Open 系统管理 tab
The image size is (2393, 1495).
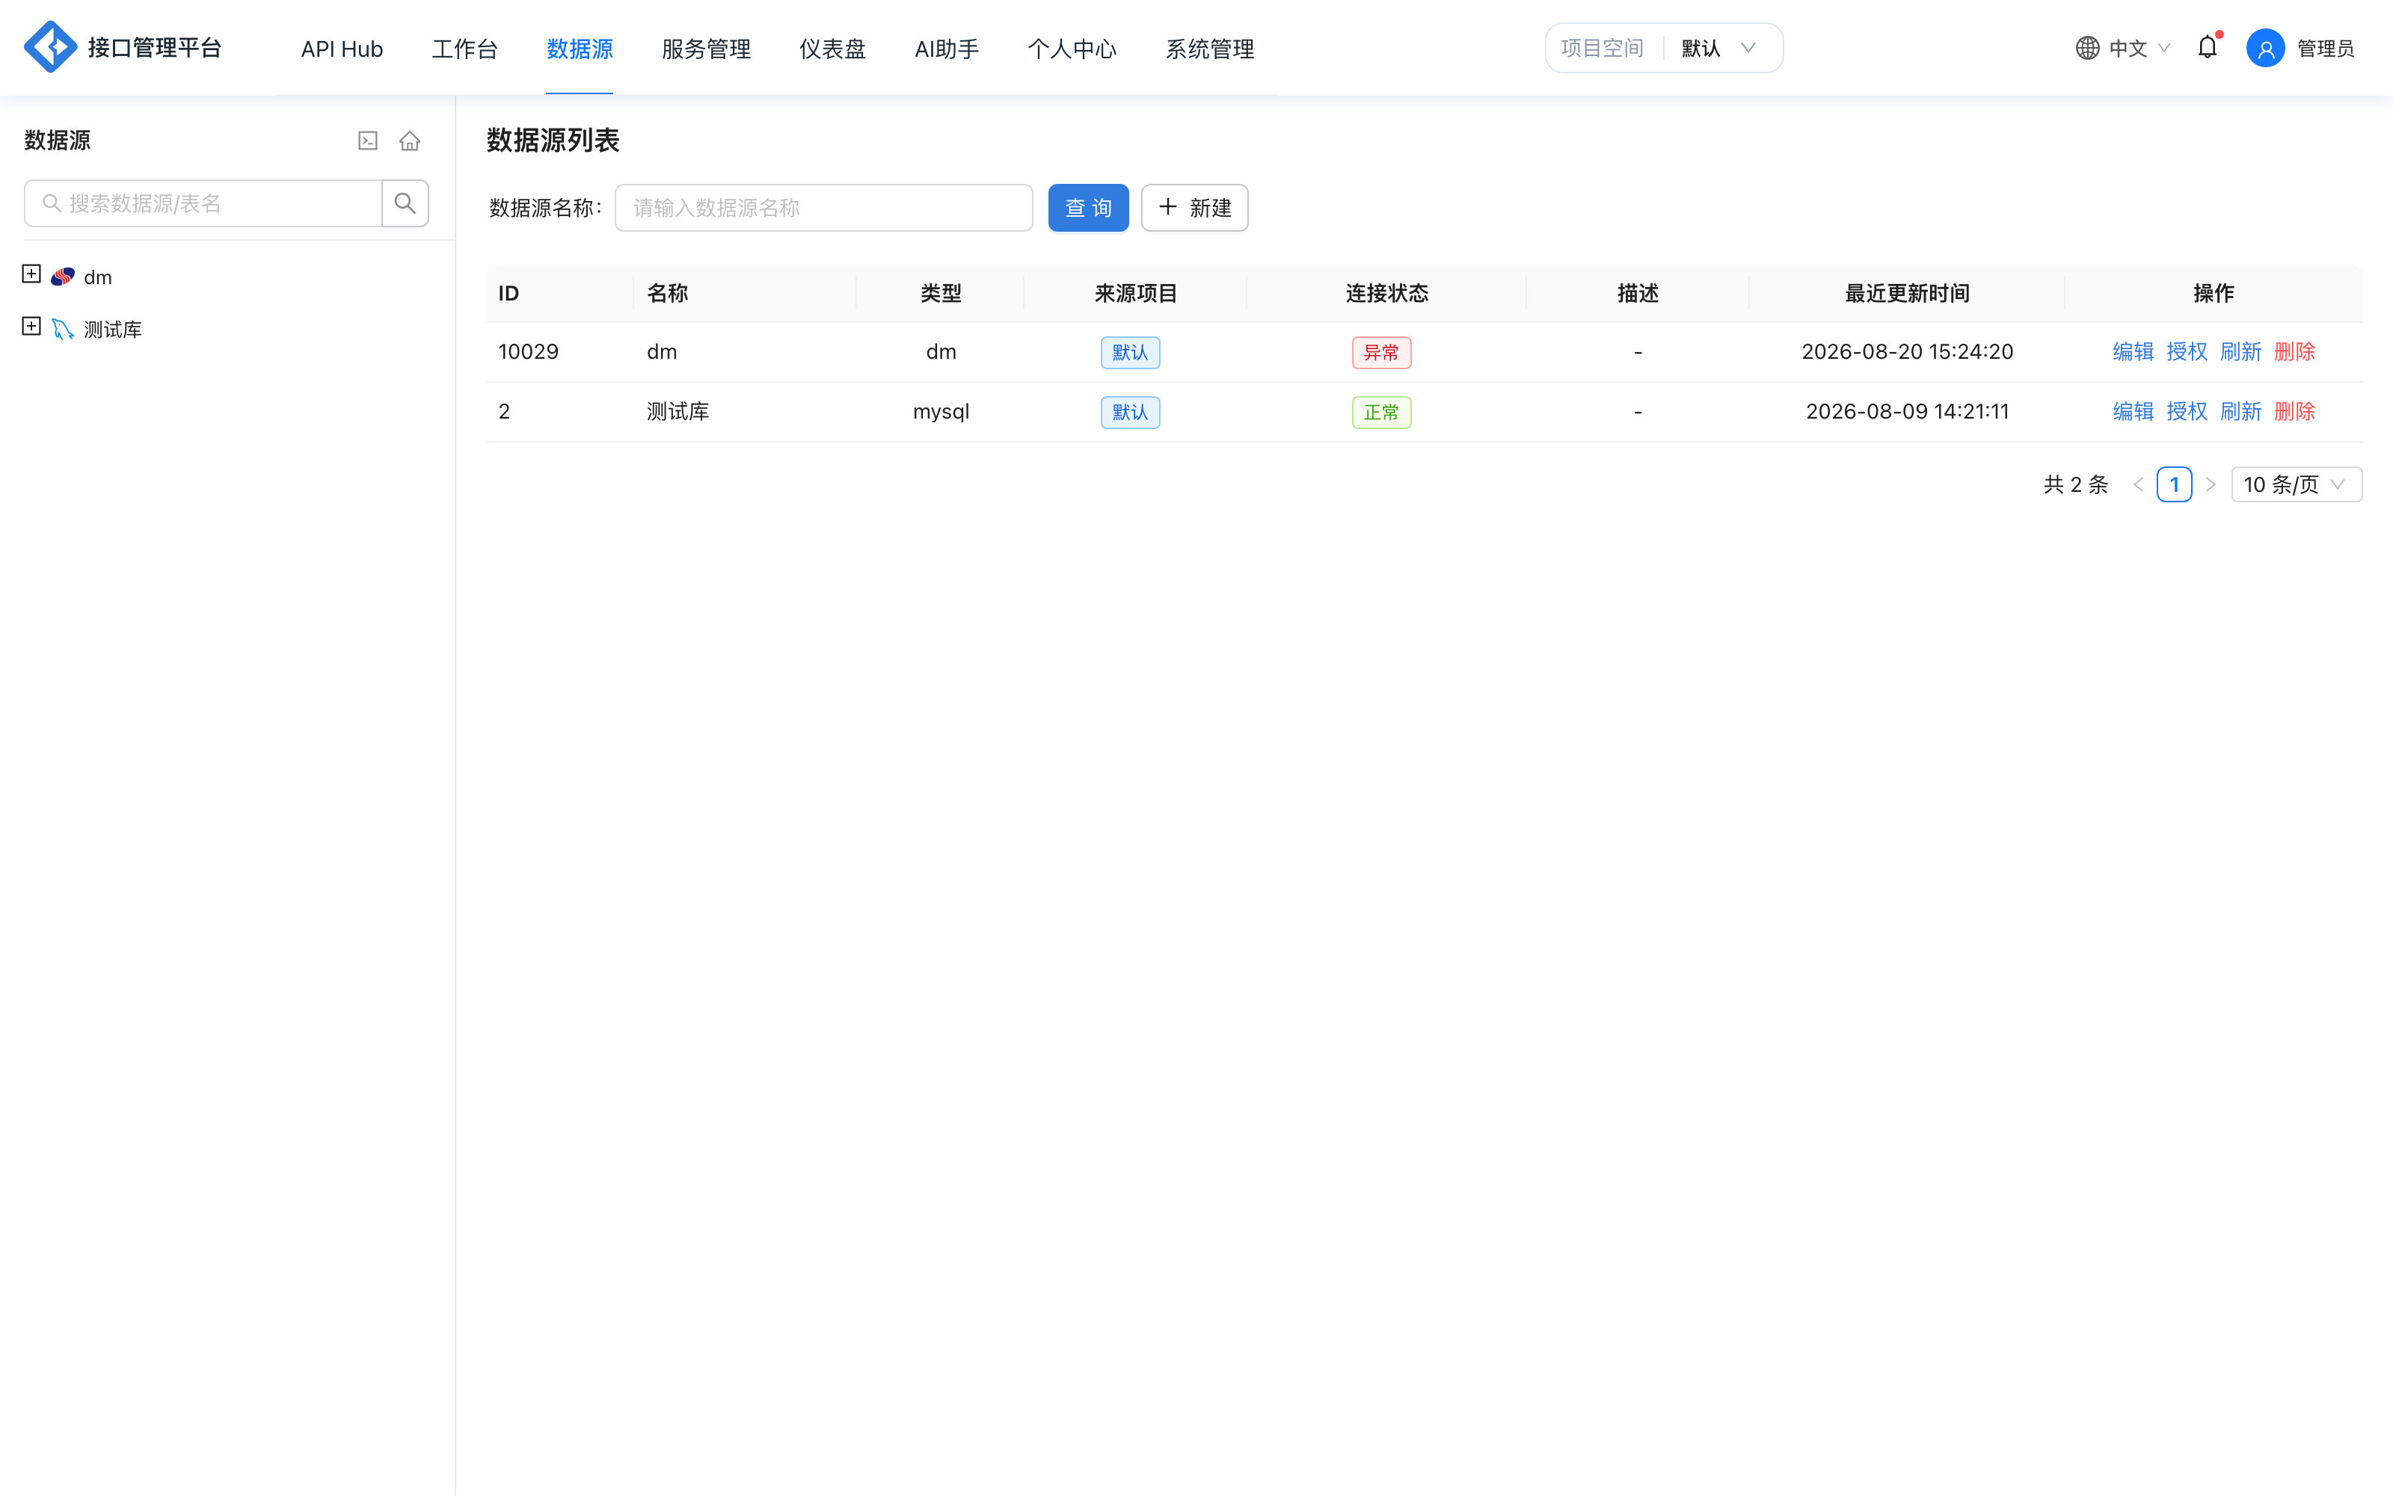pos(1209,49)
